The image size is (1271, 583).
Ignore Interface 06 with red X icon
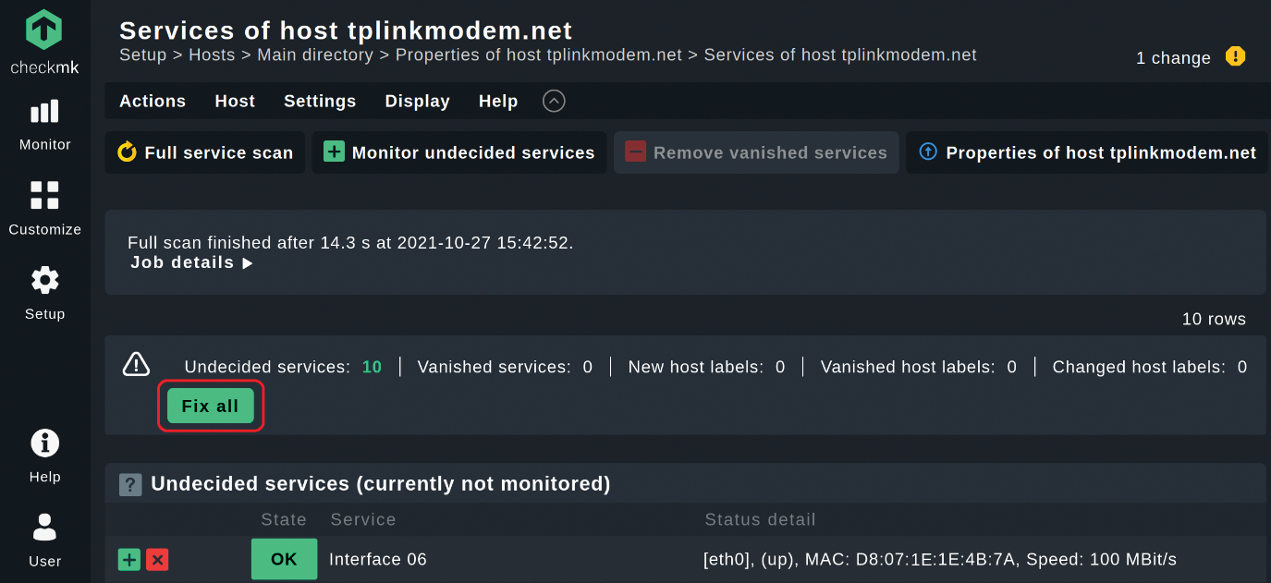157,560
